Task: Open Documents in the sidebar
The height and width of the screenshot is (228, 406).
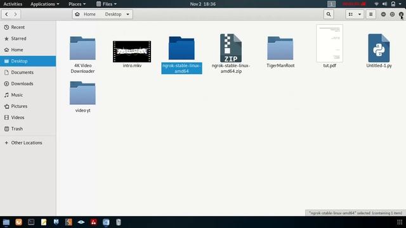Action: (x=28, y=72)
